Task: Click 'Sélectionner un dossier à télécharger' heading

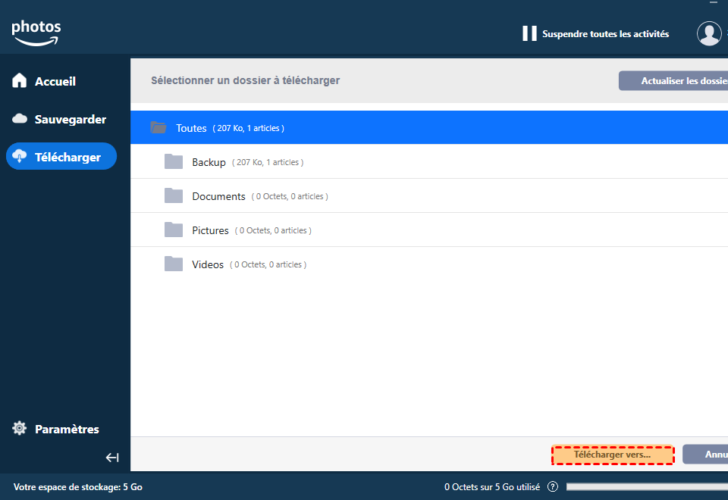Action: click(246, 80)
